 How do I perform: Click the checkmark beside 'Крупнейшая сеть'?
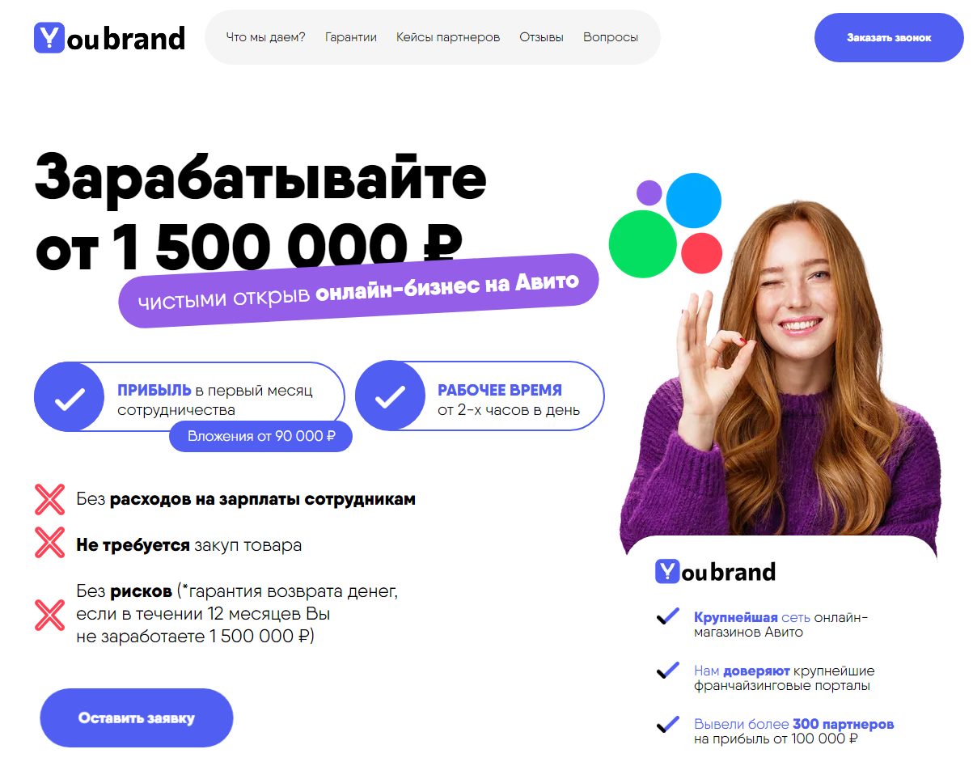[x=667, y=617]
